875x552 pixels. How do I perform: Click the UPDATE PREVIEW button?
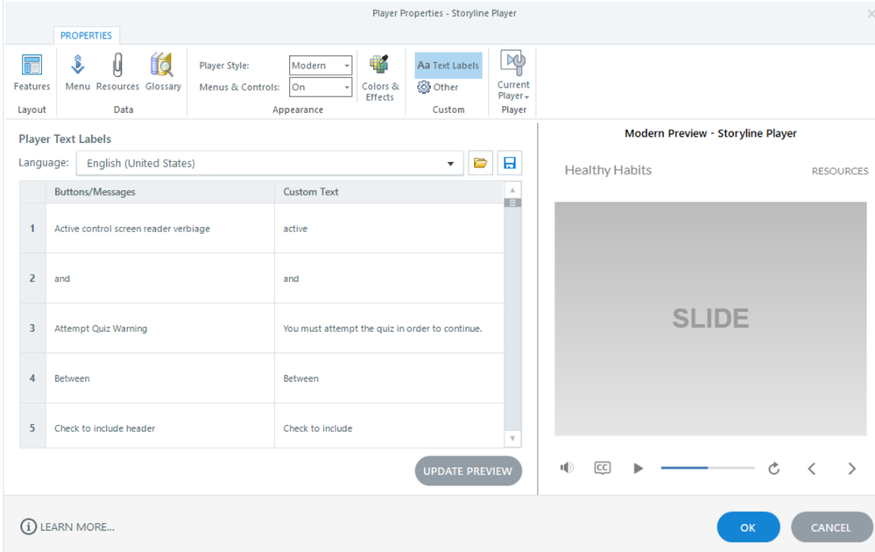[x=469, y=471]
